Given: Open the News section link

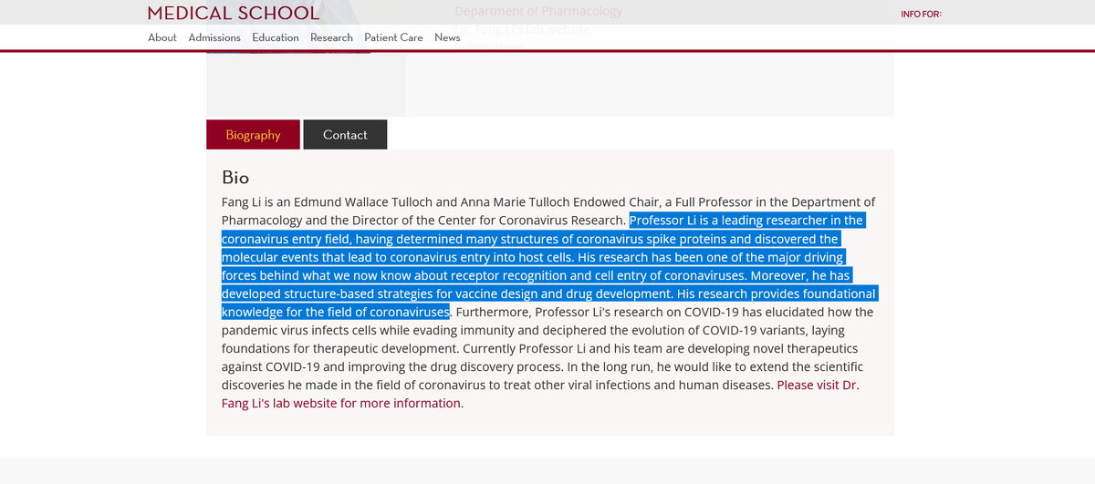Looking at the screenshot, I should point(447,37).
